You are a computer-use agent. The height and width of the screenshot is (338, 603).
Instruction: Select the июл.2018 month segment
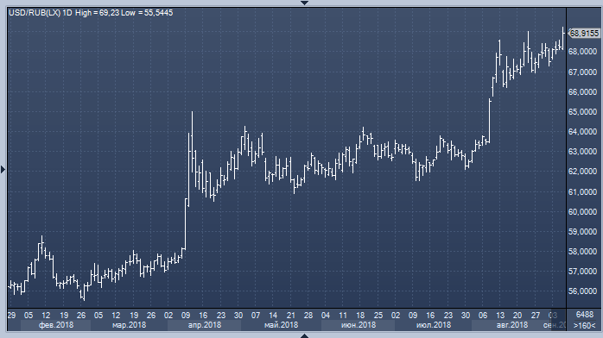pos(434,325)
